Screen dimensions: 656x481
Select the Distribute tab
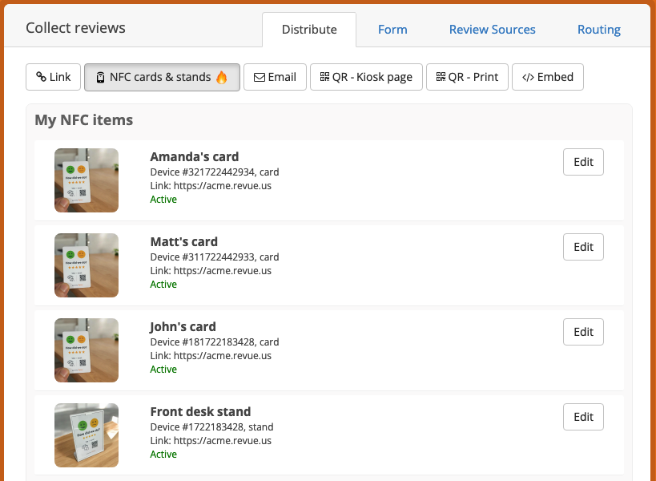click(x=309, y=30)
